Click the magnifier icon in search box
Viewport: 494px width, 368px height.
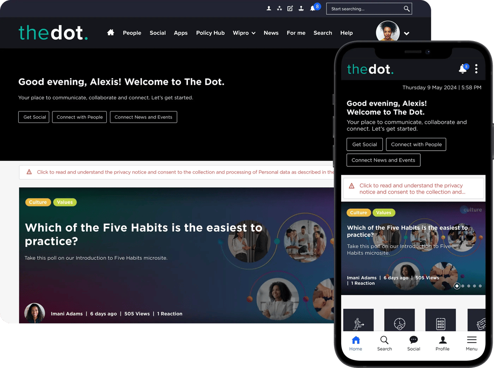(x=407, y=9)
